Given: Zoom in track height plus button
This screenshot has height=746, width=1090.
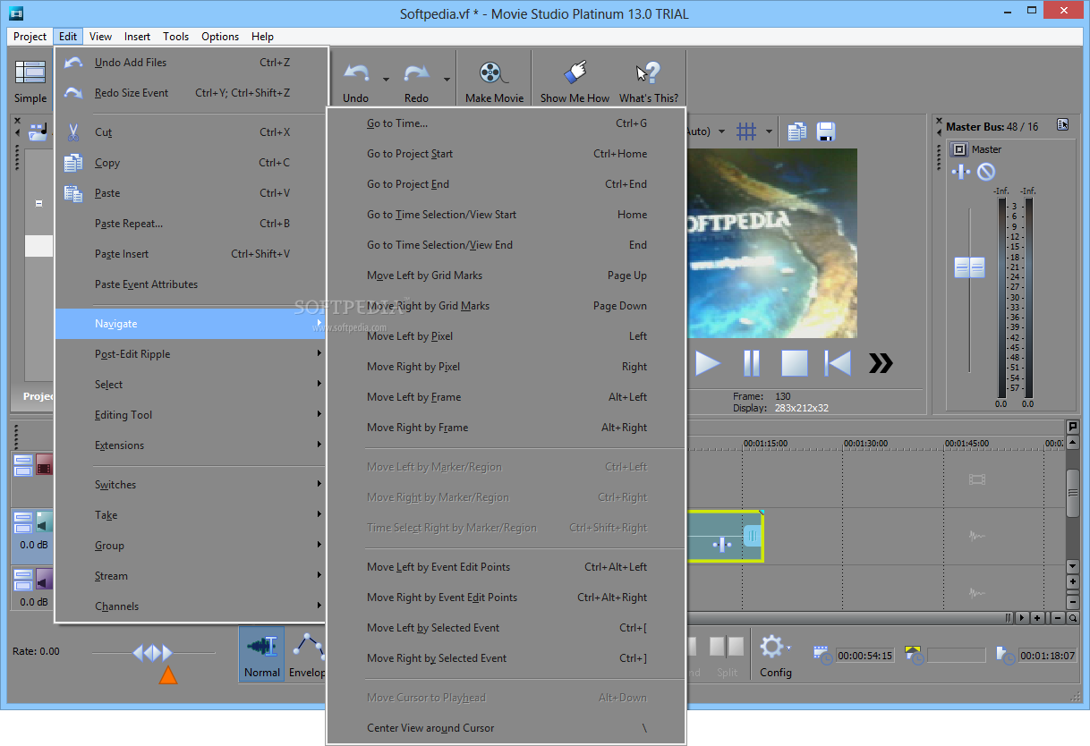Looking at the screenshot, I should [x=1073, y=581].
